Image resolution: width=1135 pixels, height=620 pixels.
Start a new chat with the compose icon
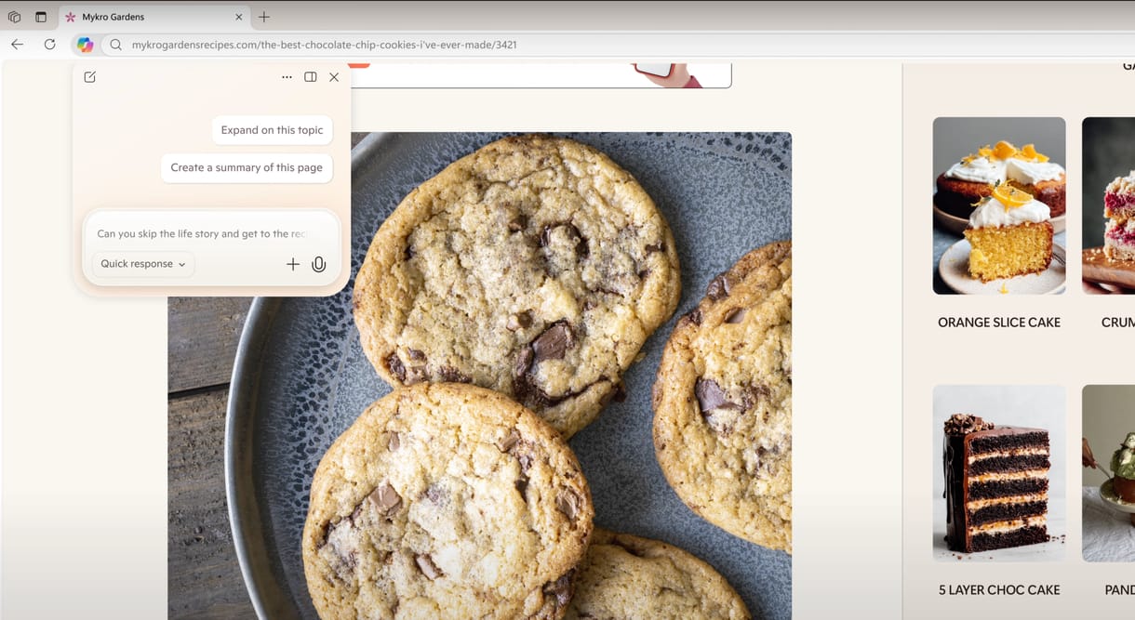click(x=90, y=77)
